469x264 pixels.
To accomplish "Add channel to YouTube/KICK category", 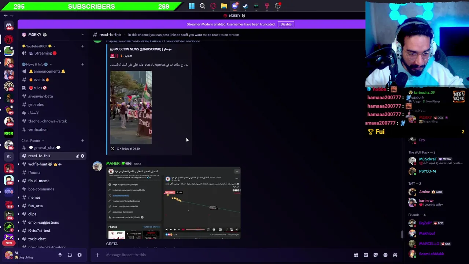I will coord(82,46).
